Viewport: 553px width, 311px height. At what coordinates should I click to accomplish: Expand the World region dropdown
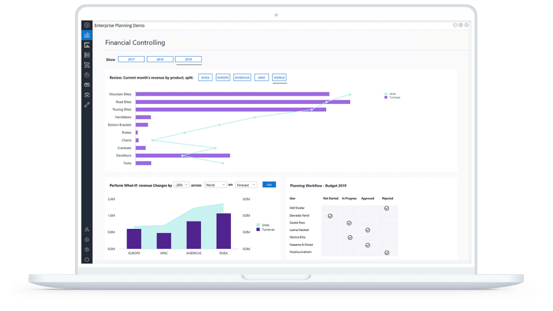point(215,185)
